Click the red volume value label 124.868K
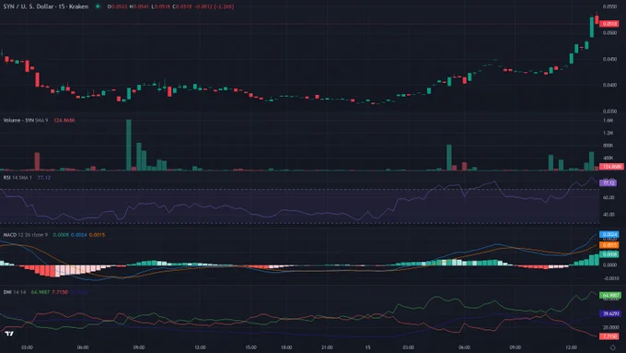The width and height of the screenshot is (626, 353). tap(611, 166)
